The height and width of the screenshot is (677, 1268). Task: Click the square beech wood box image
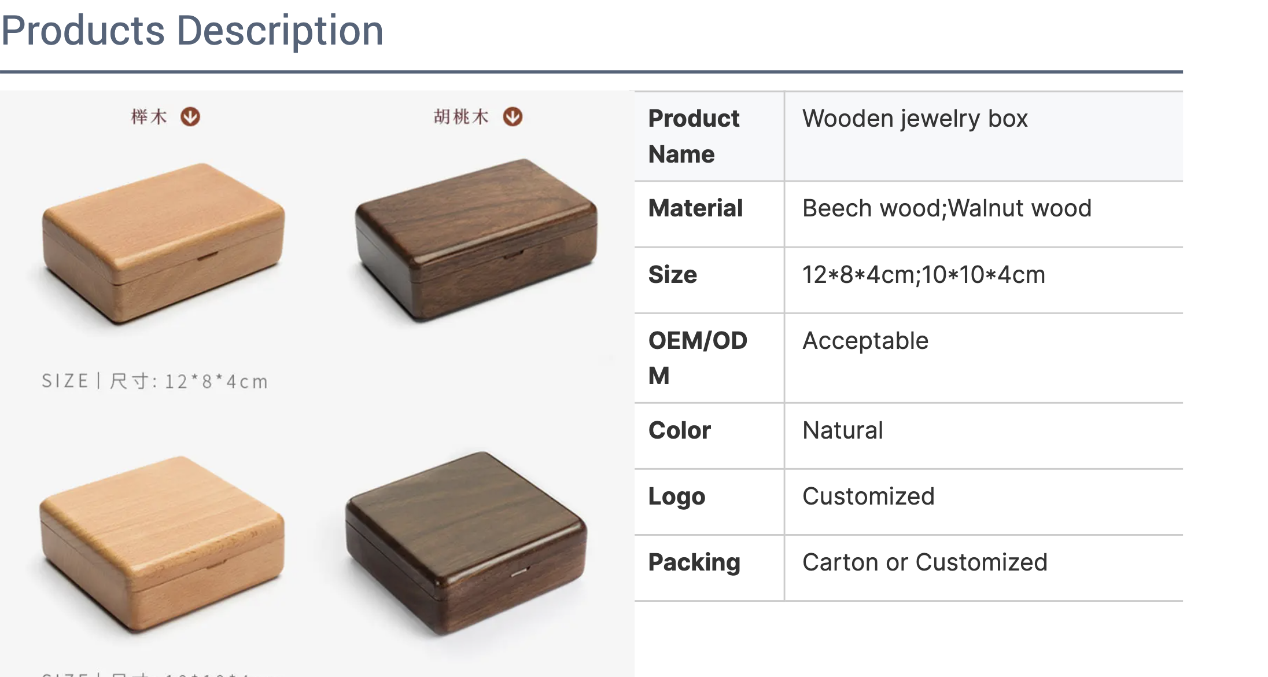tap(162, 544)
